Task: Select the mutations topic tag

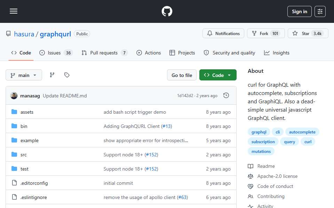Action: (261, 151)
